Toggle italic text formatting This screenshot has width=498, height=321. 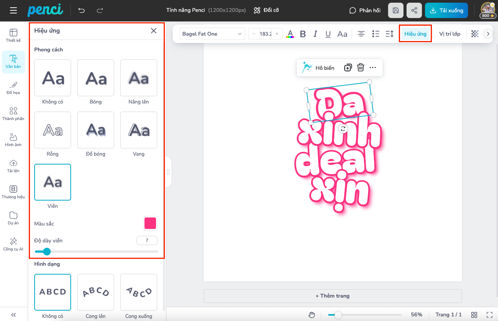[x=315, y=34]
